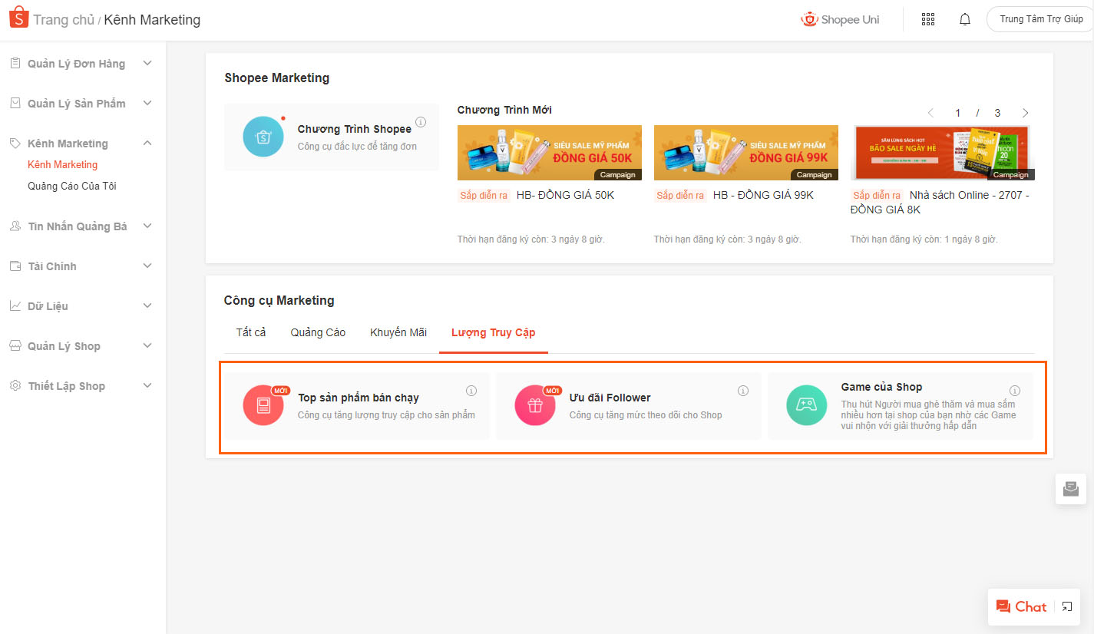Click the Quản Lý Sản Phẩm bag icon
This screenshot has height=634, width=1094.
(x=15, y=103)
